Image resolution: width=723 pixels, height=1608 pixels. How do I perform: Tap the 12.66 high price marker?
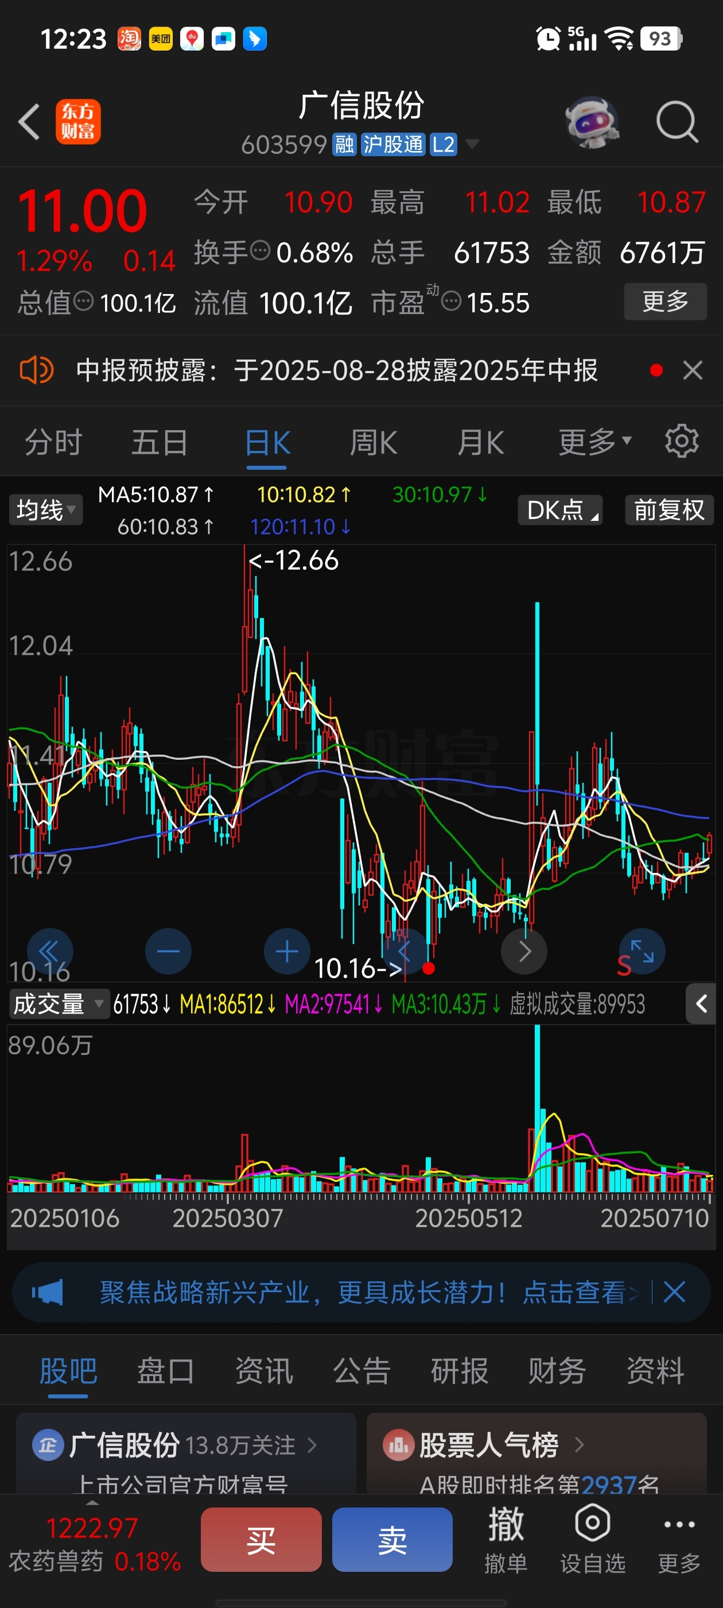pos(293,560)
